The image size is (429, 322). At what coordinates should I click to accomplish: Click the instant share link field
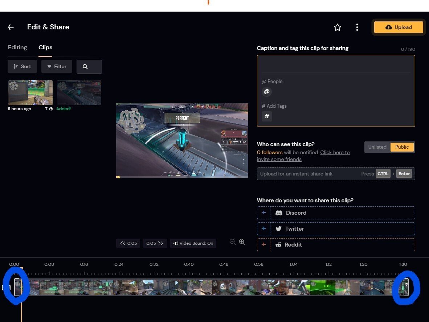point(336,174)
